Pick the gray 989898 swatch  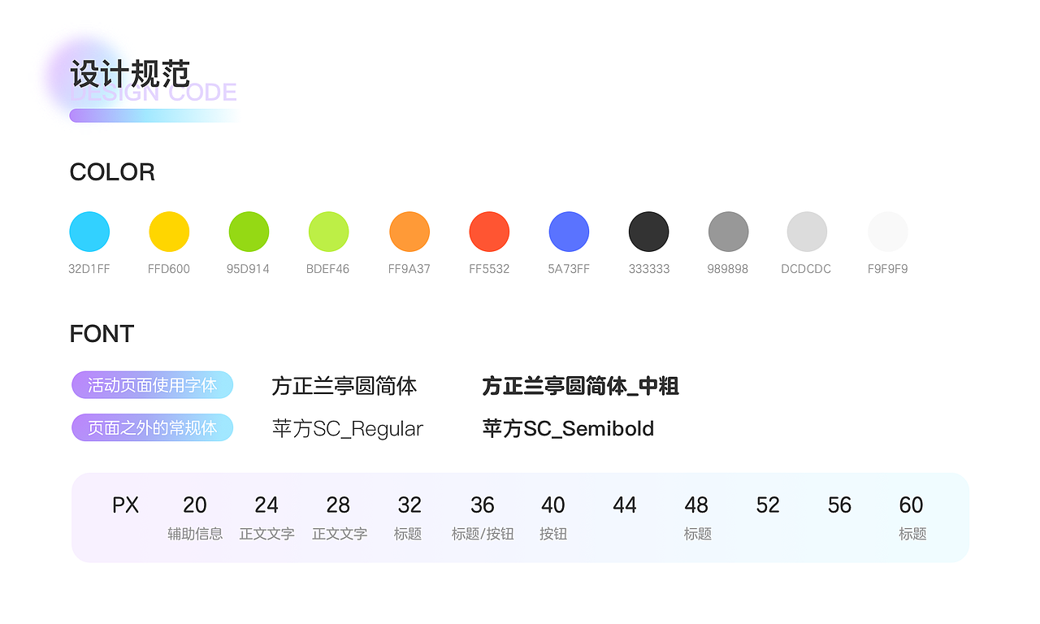tap(728, 231)
